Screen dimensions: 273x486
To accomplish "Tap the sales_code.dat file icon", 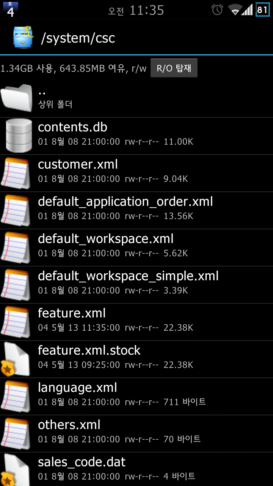I will point(16,470).
